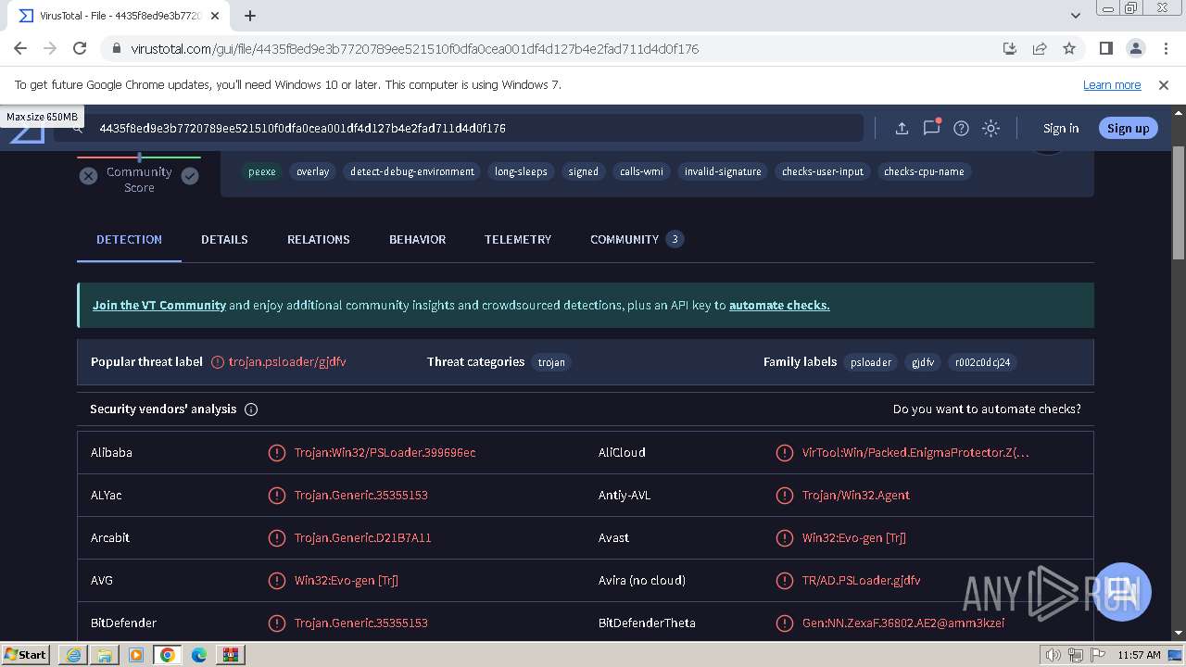Click the detect-debug-environment tag
1186x667 pixels.
click(411, 171)
